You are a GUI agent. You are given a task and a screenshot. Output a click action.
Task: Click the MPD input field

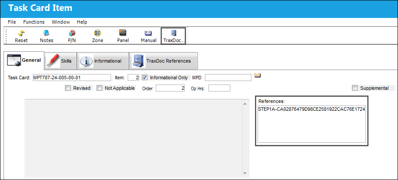(228, 78)
